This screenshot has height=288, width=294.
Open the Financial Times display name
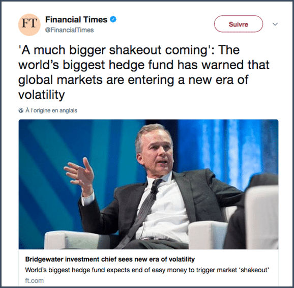76,19
